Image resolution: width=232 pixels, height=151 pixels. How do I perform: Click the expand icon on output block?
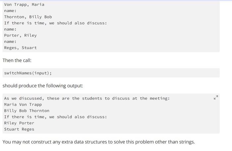216,98
